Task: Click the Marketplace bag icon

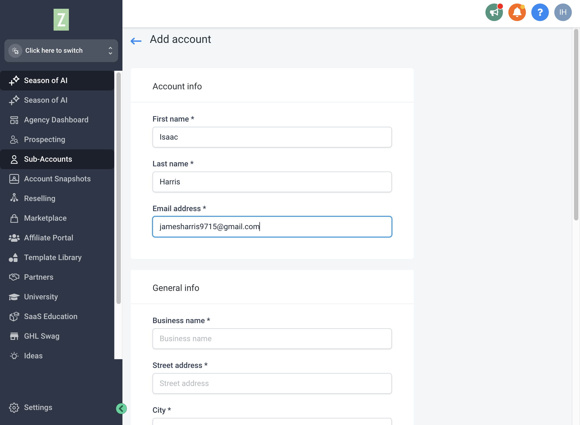Action: click(x=14, y=218)
